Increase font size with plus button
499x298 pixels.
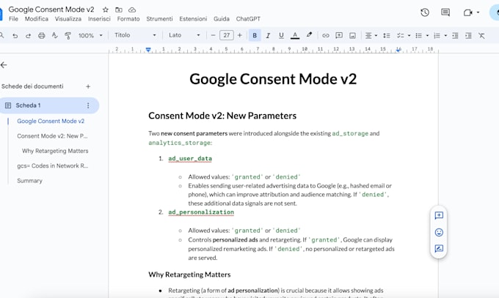[240, 35]
